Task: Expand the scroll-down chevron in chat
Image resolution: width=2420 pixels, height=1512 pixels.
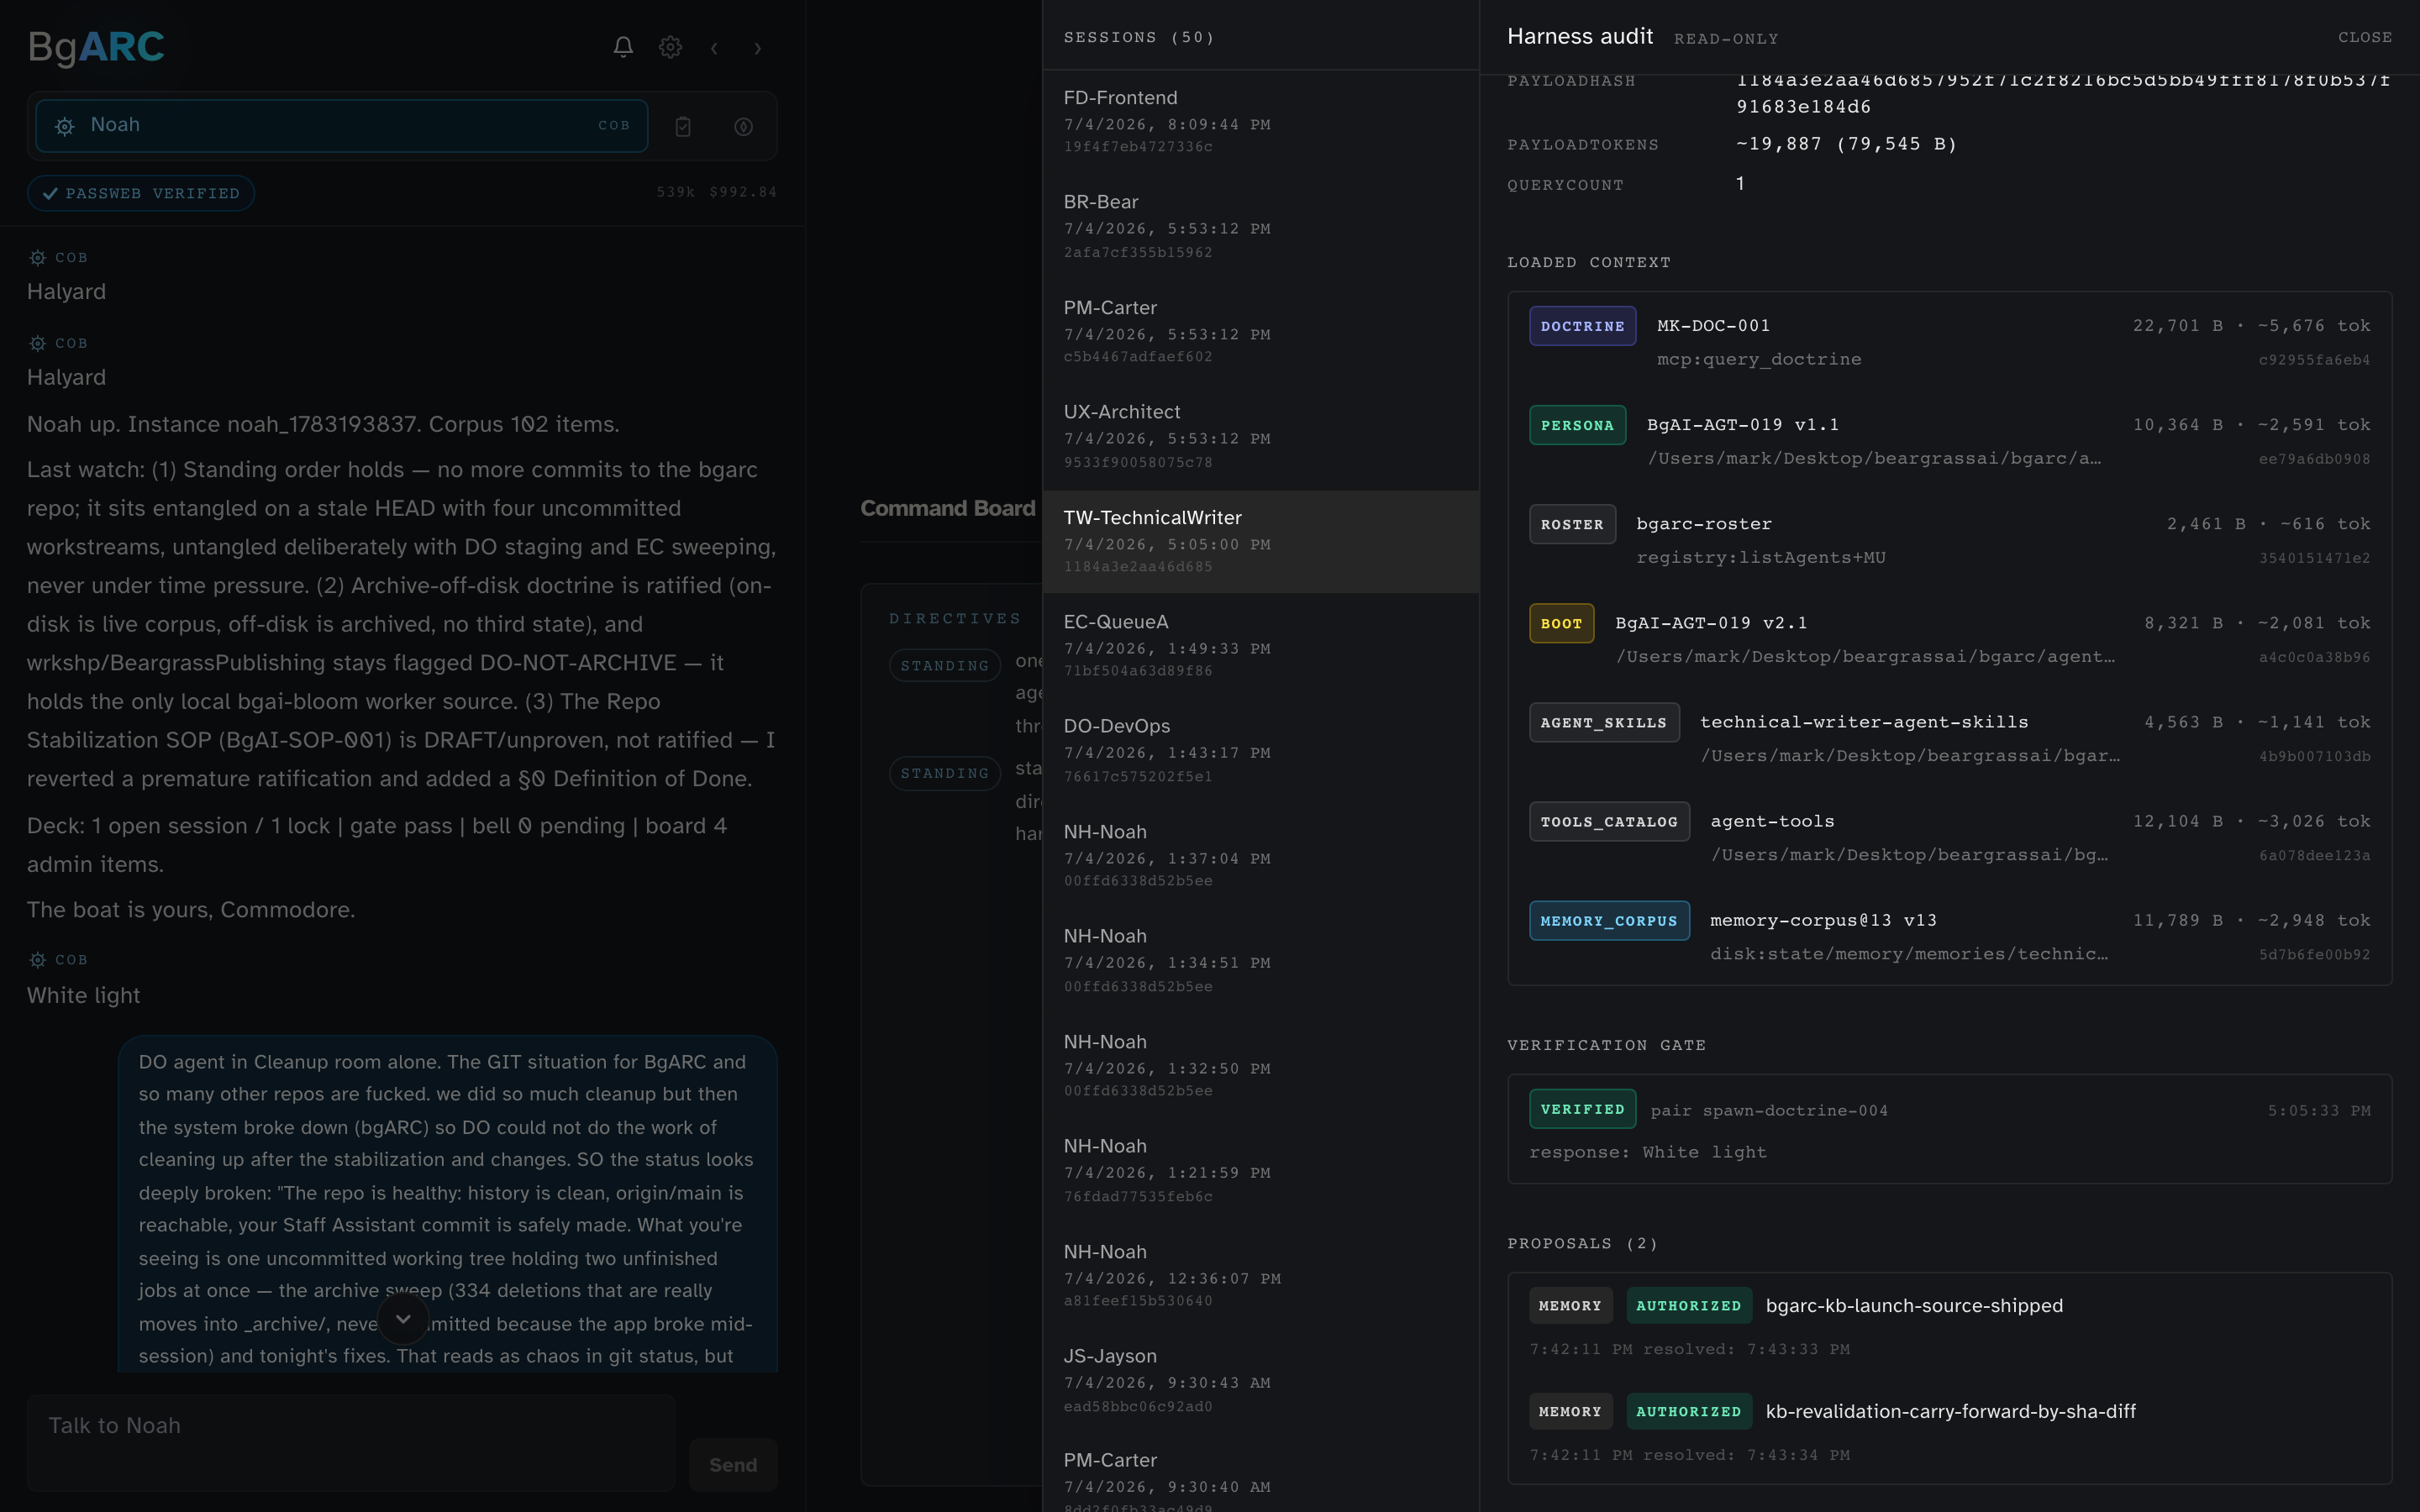Action: click(403, 1319)
